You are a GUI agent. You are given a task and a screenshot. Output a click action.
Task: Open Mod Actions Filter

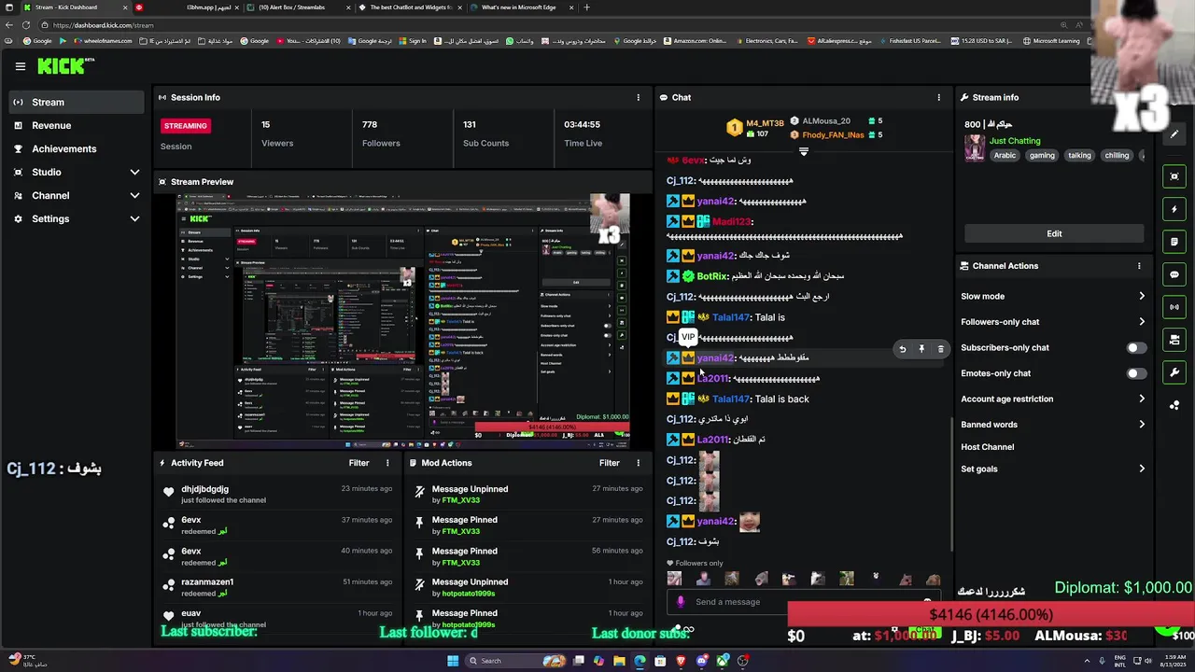coord(610,463)
